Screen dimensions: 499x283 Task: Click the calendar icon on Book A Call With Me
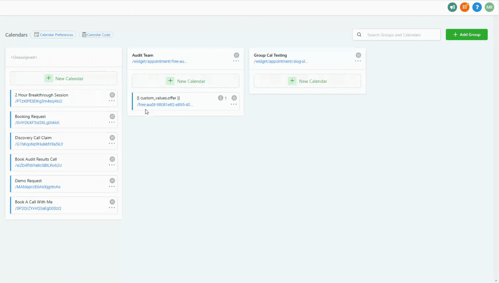point(112,201)
